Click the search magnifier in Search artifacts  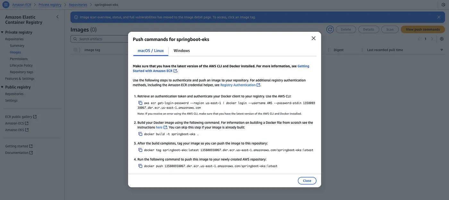click(75, 39)
